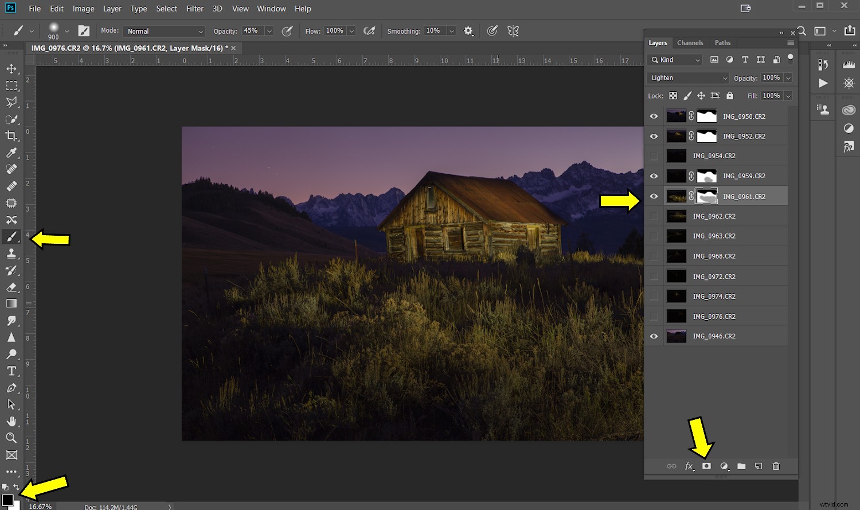Click the Delete layer trash icon

[776, 466]
